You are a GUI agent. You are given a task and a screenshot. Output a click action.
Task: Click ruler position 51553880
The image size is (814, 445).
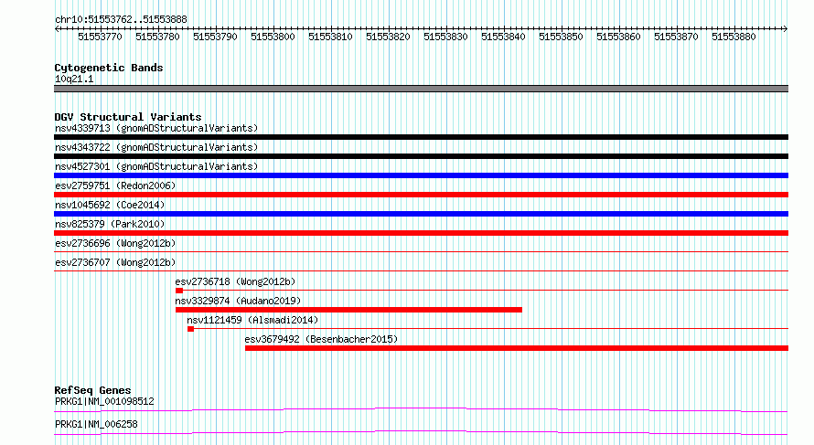click(734, 37)
